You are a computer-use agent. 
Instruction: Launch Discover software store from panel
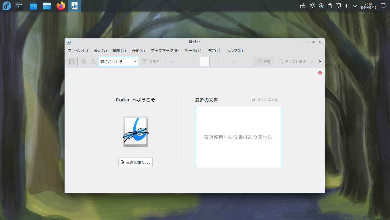pyautogui.click(x=33, y=6)
